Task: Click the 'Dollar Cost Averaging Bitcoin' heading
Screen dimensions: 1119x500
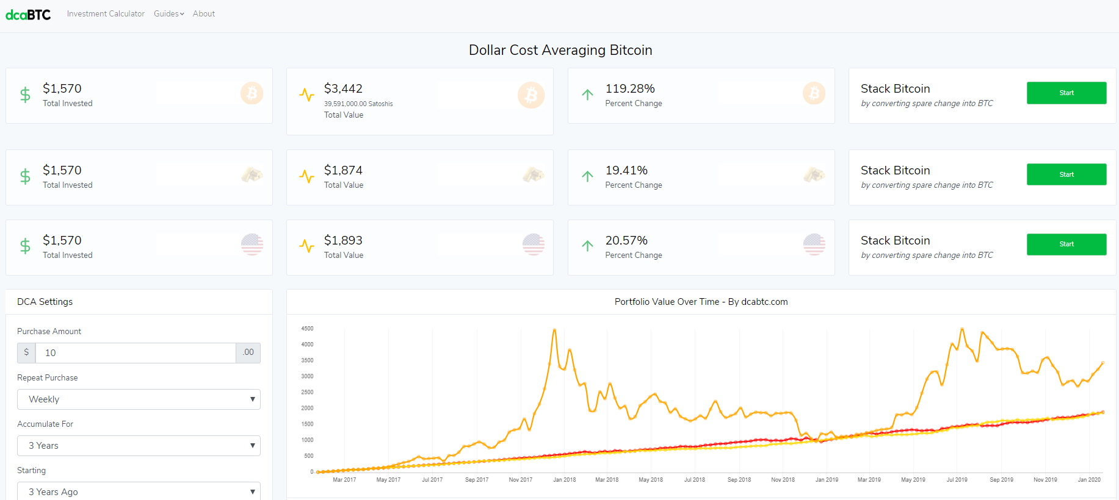Action: (x=560, y=50)
